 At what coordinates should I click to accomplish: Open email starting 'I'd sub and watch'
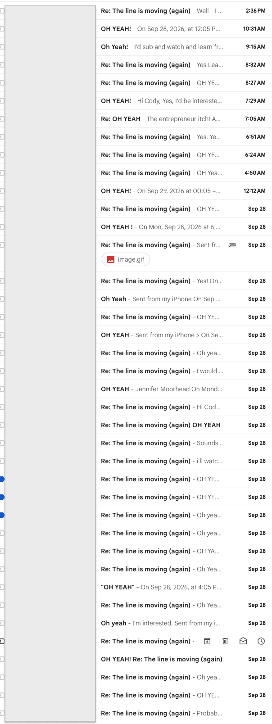click(x=184, y=47)
